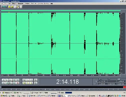Pause playback with the Pause button
This screenshot has height=97, width=126.
(10, 80)
